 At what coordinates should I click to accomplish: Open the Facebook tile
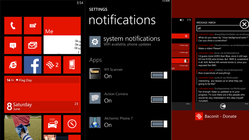point(33,65)
